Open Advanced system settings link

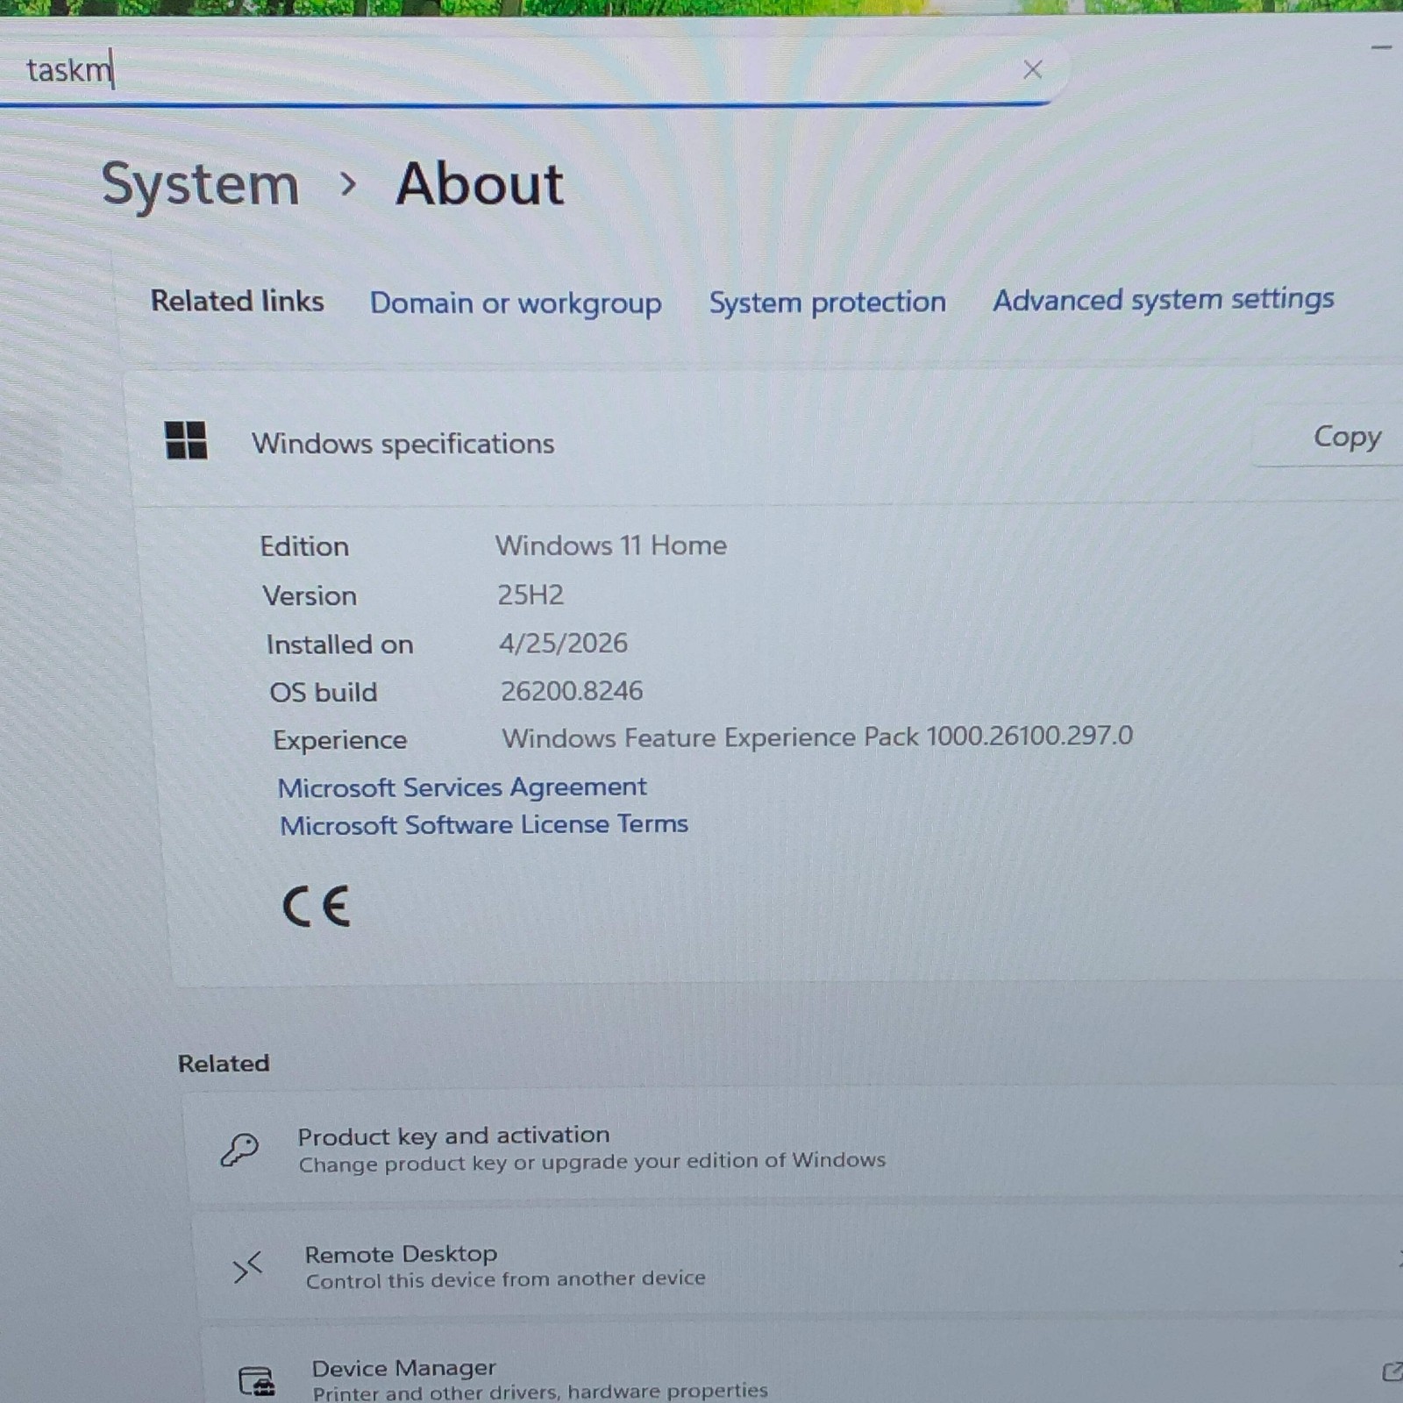click(1163, 299)
